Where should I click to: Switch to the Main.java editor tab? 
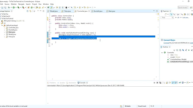(x=112, y=11)
